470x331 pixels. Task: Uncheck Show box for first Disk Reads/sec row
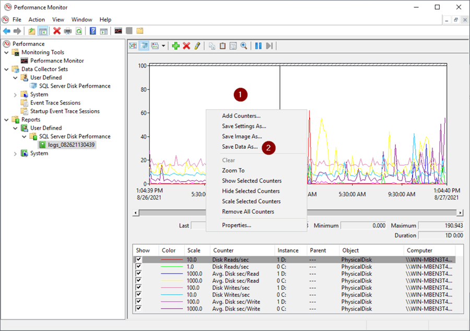[x=138, y=259]
